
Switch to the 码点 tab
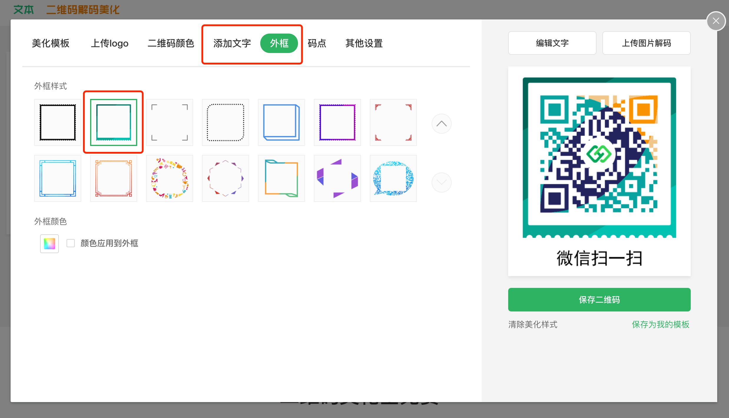[317, 43]
